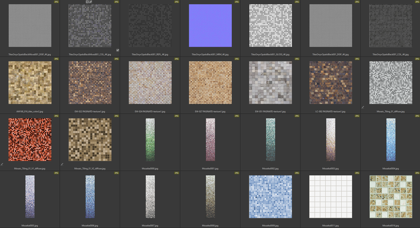
Task: Click the square icon above TilesOnyxOpaloBlackMixed001_COL_4K
Action: coord(87,2)
